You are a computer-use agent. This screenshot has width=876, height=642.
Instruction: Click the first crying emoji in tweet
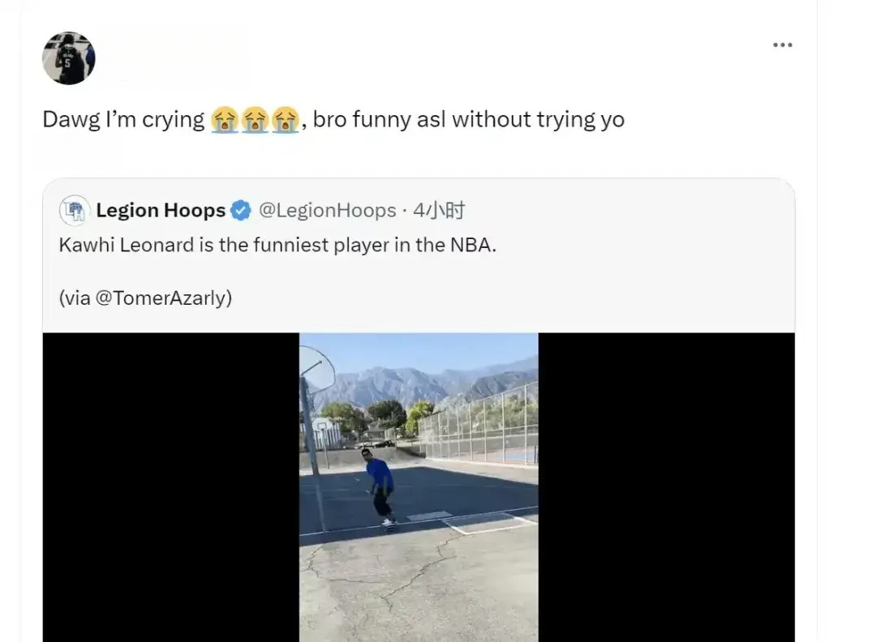[x=225, y=119]
